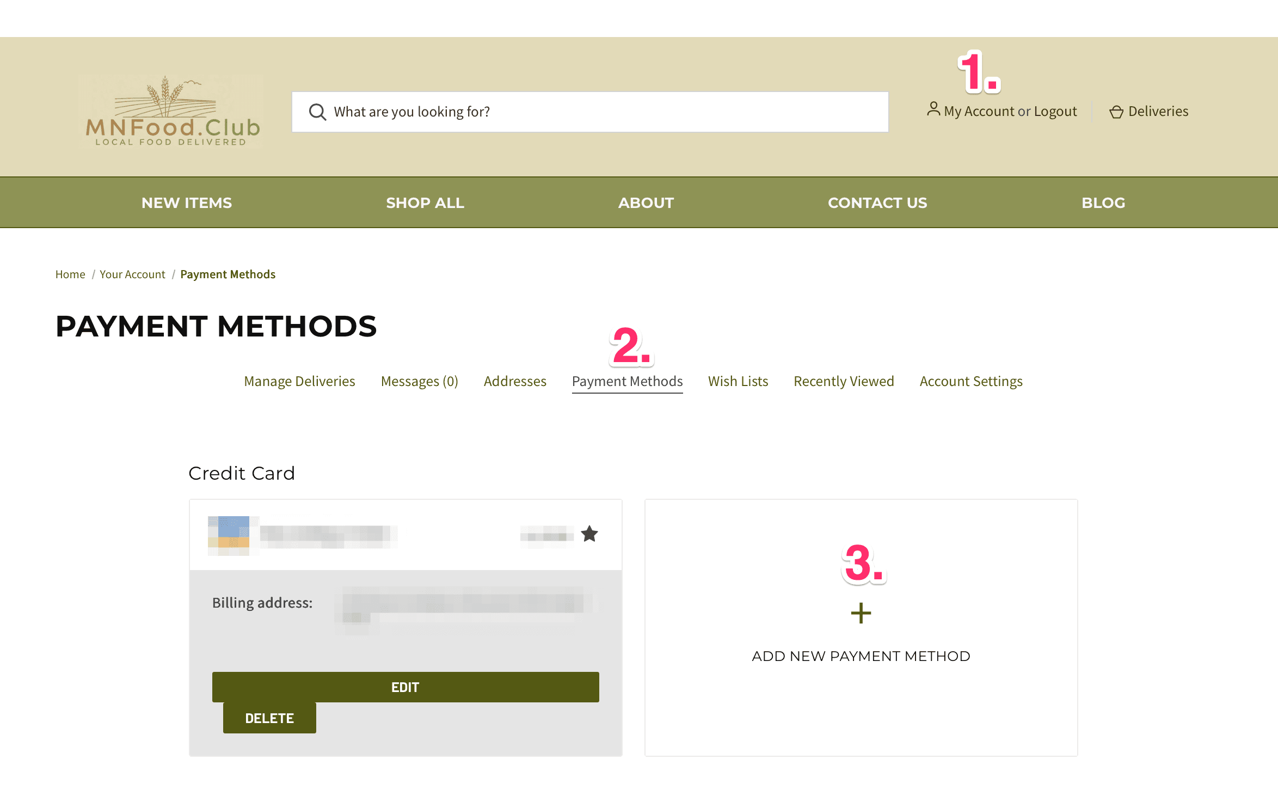Open the ABOUT menu item
The width and height of the screenshot is (1278, 808).
point(646,203)
